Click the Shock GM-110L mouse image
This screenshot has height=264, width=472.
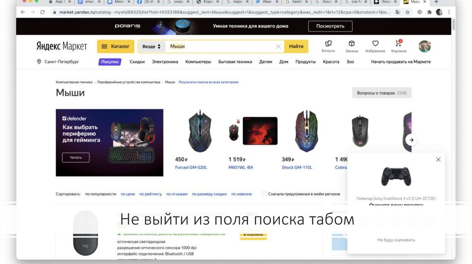[307, 131]
